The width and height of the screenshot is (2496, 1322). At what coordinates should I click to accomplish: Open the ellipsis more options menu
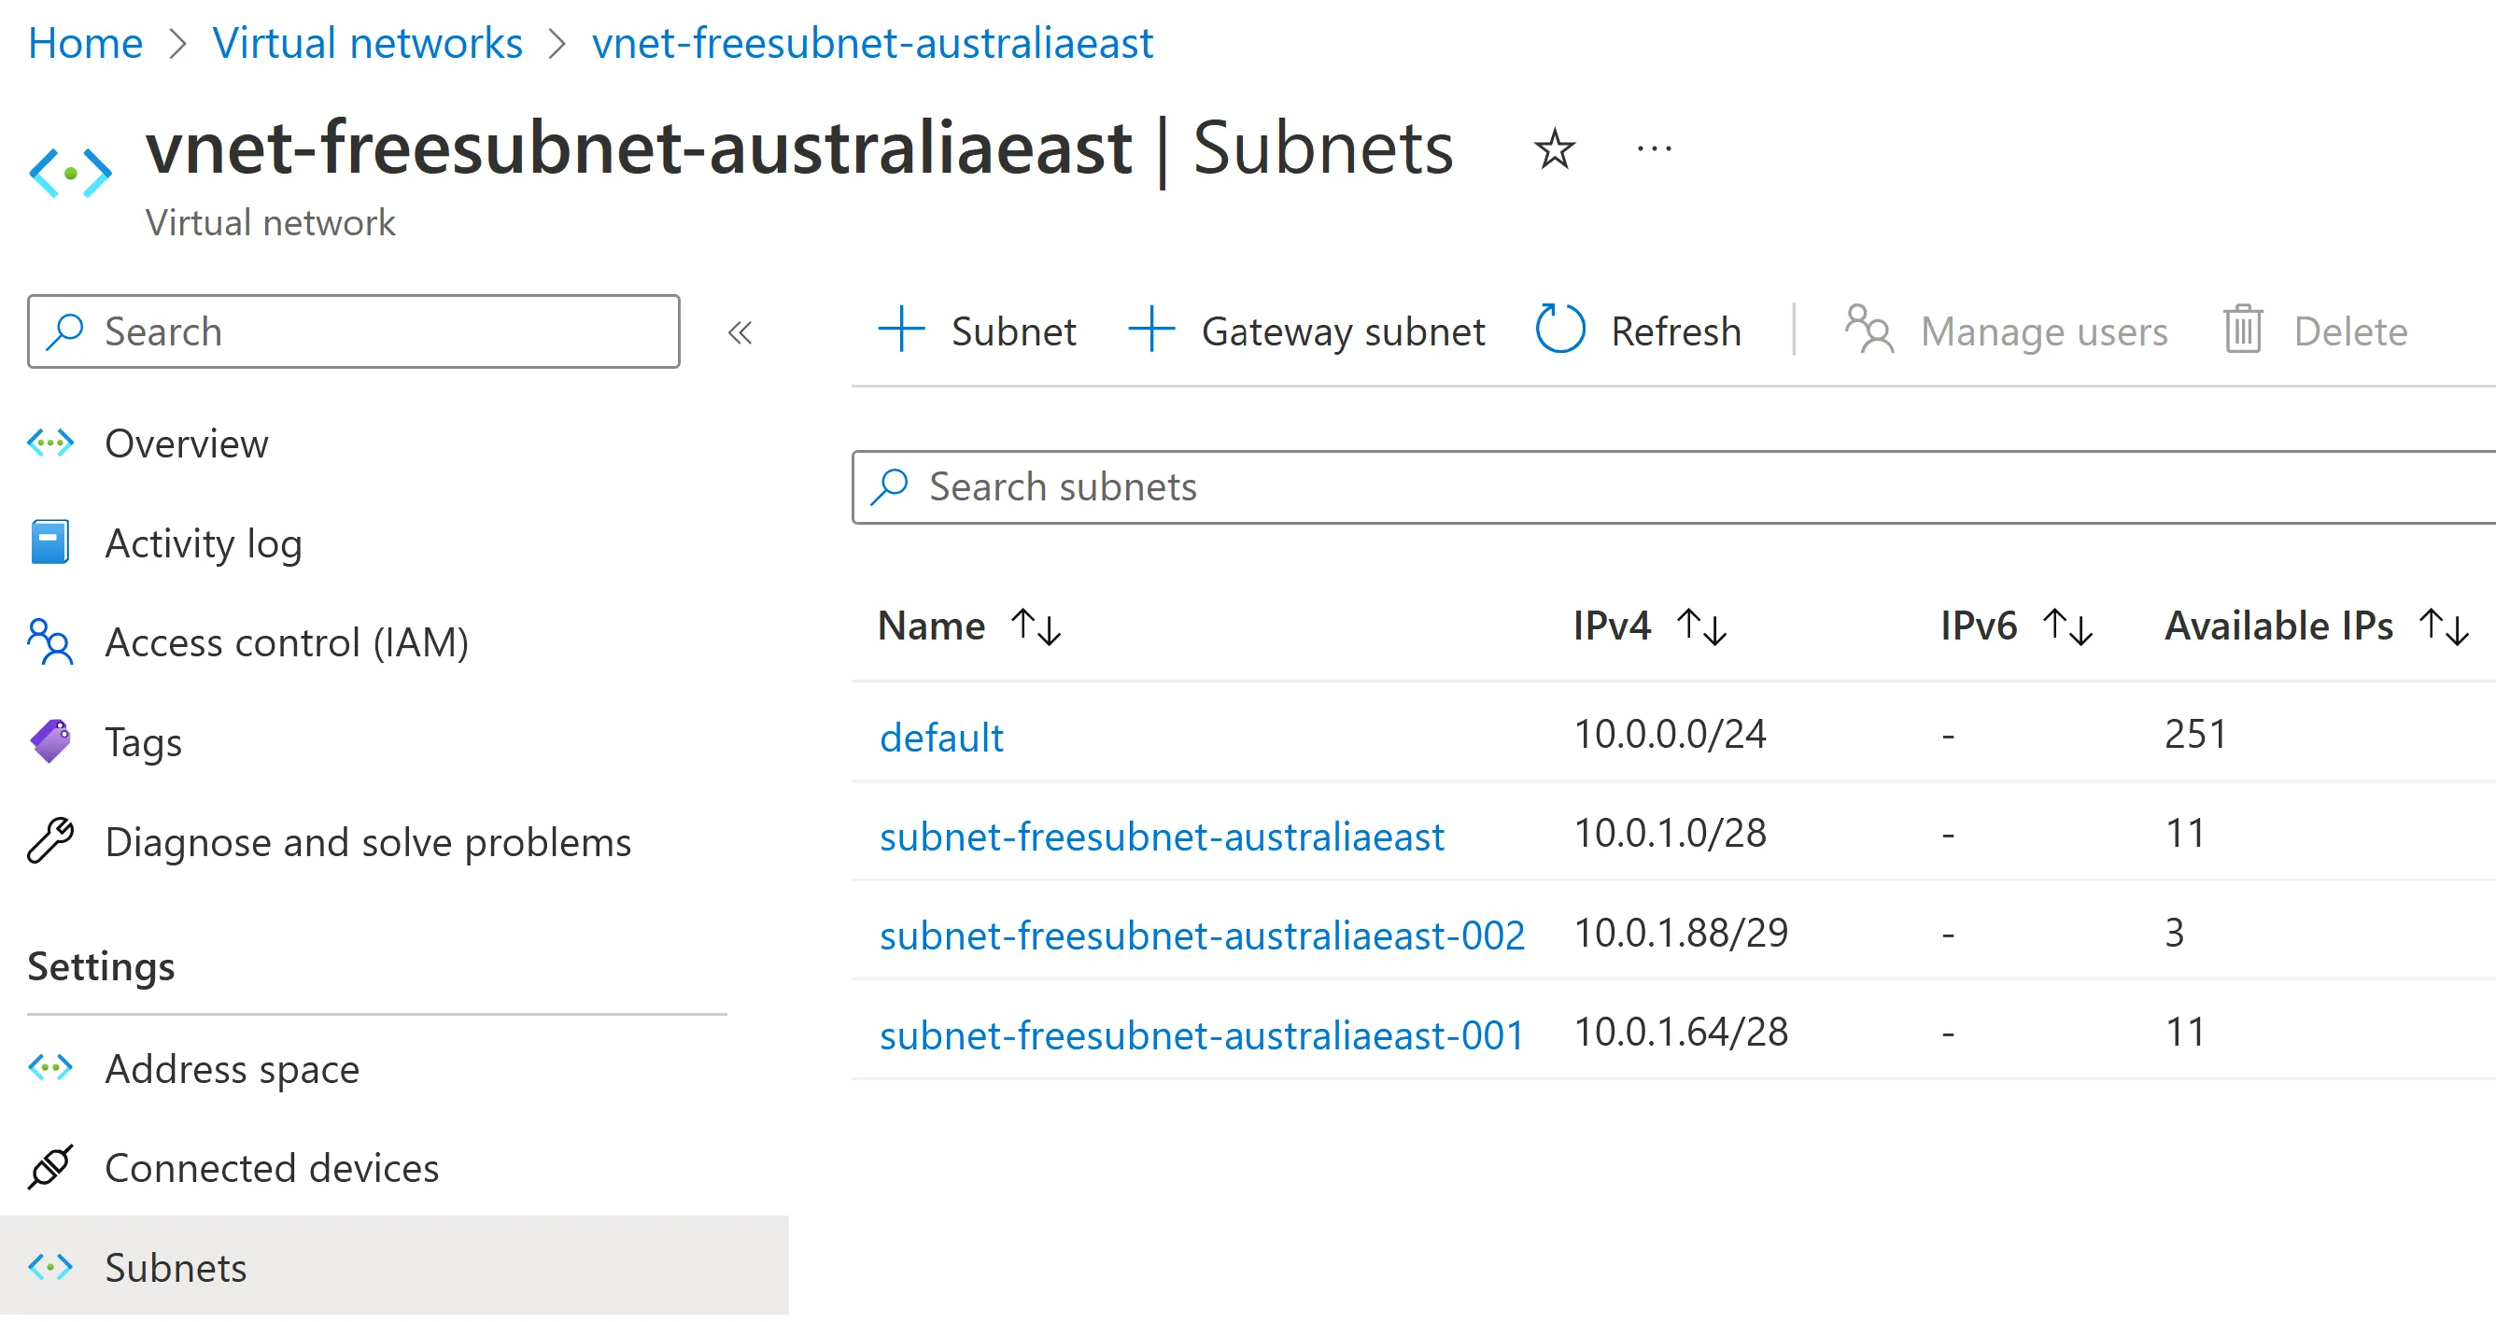point(1652,148)
